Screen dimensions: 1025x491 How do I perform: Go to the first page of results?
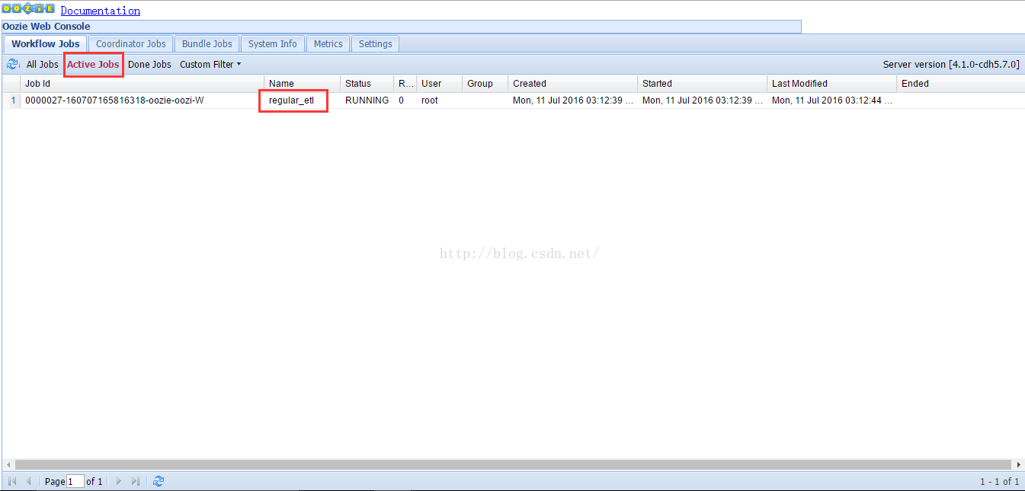coord(12,481)
